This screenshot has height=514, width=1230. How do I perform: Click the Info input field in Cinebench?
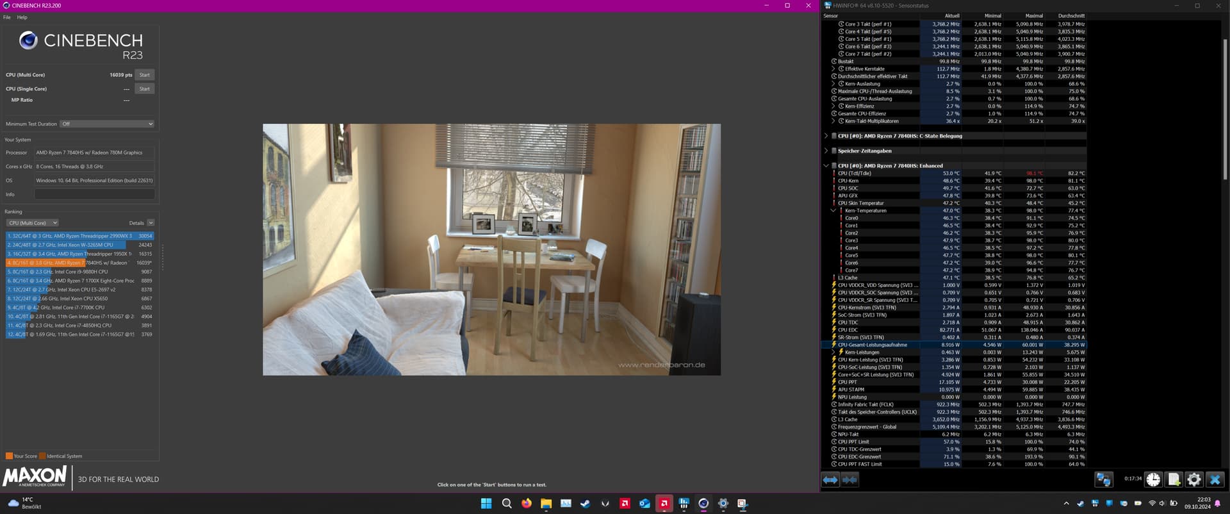[95, 194]
